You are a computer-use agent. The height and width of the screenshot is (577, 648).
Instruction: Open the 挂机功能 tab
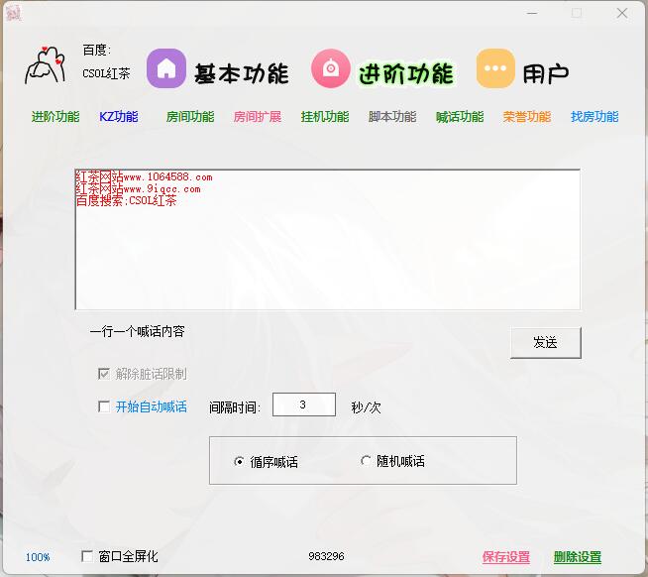tap(325, 117)
